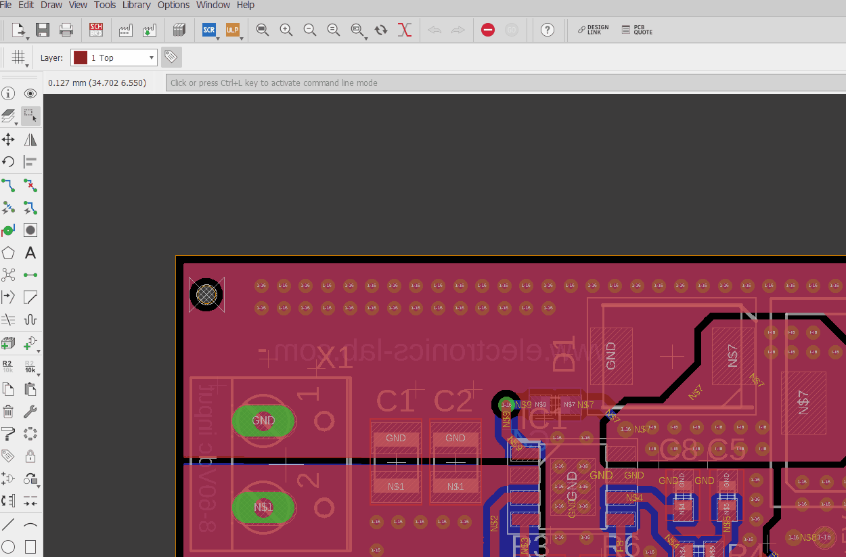
Task: Print the board using the printer icon
Action: [66, 30]
